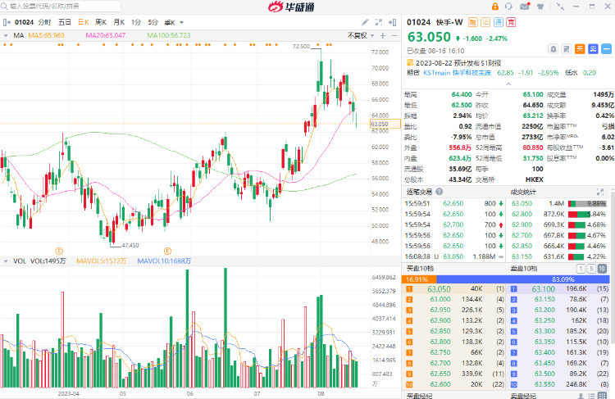Select the 5分 five-minute chart tab
Screen dimensions: 615x399
[x=153, y=22]
